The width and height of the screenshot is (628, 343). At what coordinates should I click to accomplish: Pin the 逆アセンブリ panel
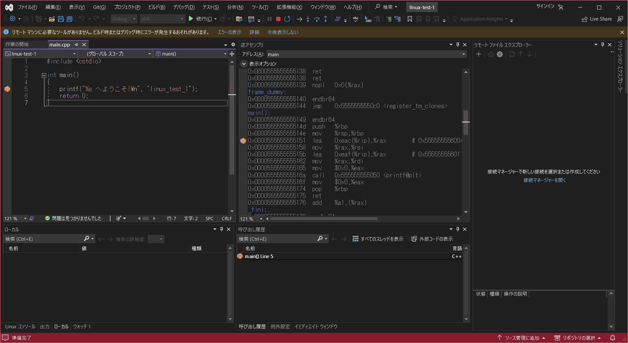pos(458,45)
